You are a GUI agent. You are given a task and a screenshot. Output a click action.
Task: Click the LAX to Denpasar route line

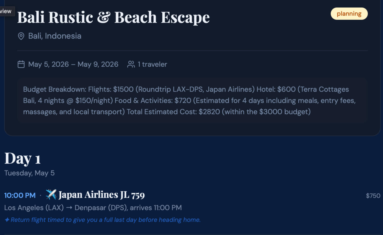pyautogui.click(x=93, y=208)
